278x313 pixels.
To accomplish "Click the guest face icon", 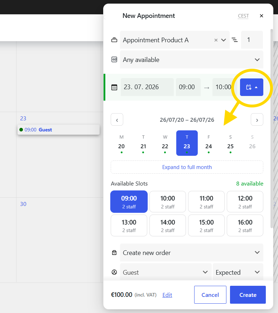I will click(x=114, y=272).
